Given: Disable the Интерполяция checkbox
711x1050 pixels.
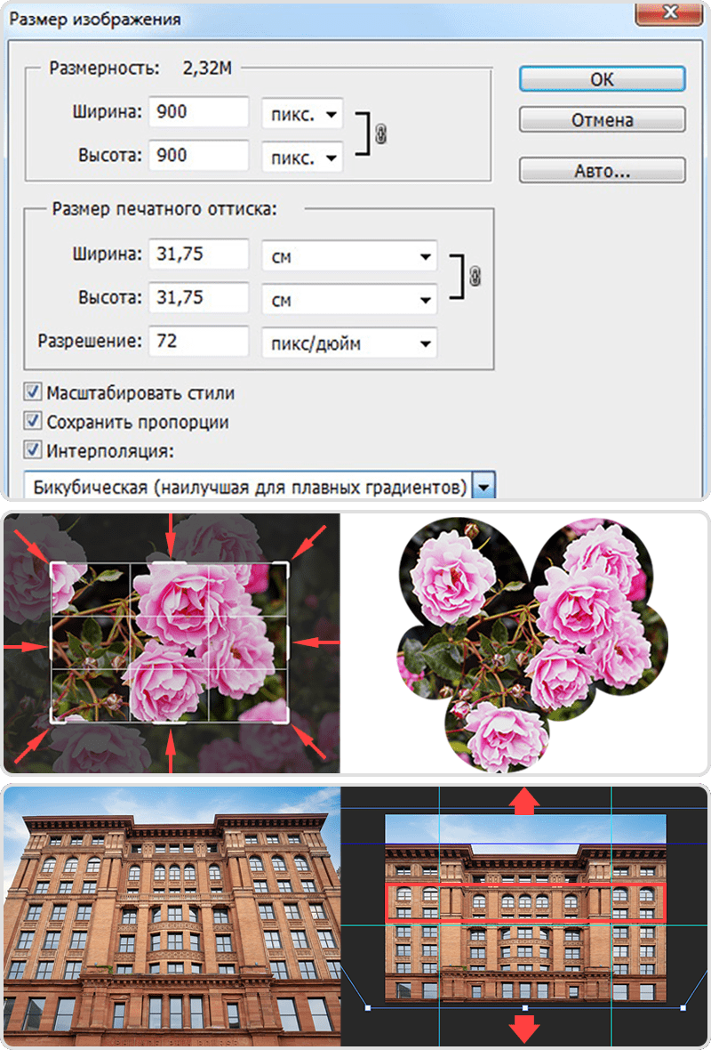Looking at the screenshot, I should [x=33, y=450].
